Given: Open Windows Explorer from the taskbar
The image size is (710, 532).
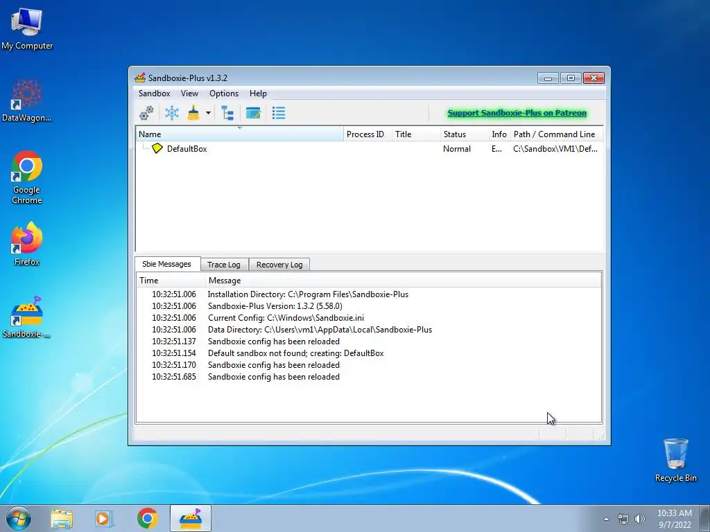Looking at the screenshot, I should tap(62, 518).
